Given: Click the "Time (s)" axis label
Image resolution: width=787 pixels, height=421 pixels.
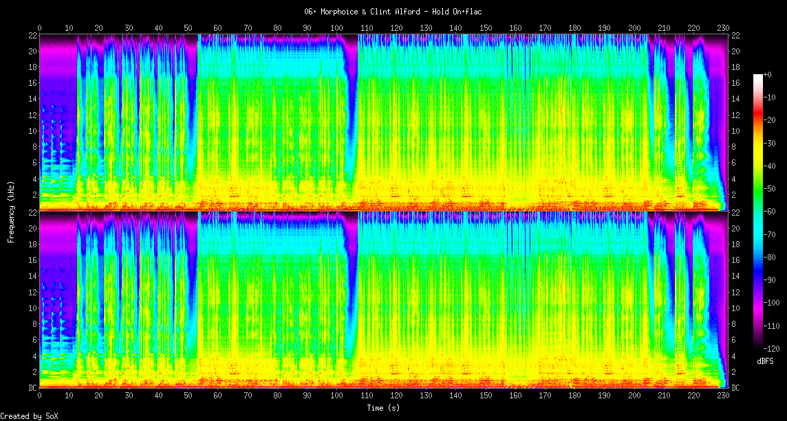Looking at the screenshot, I should [381, 407].
